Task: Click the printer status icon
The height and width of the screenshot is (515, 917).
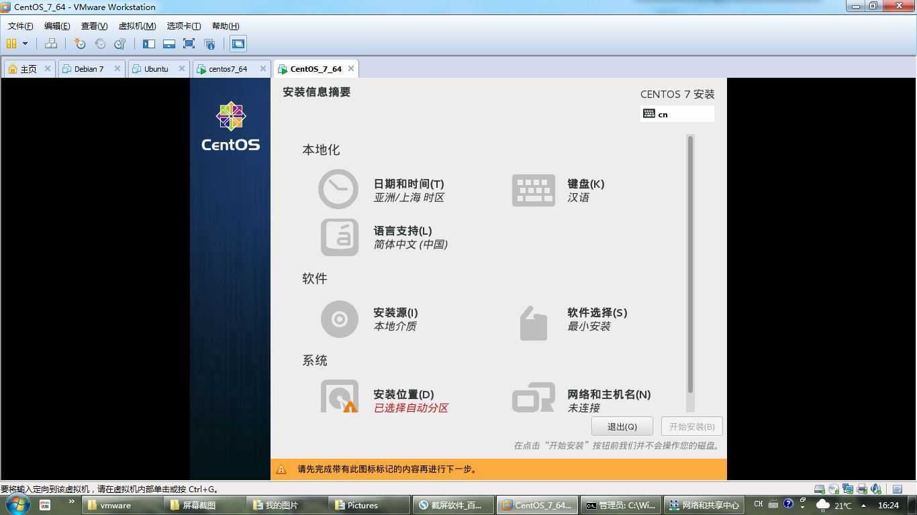Action: (x=862, y=489)
